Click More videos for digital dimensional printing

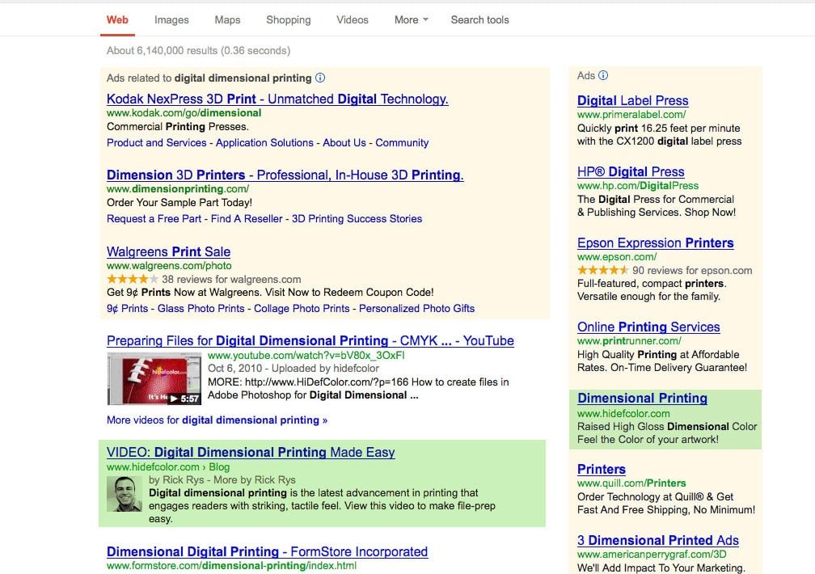(x=217, y=420)
